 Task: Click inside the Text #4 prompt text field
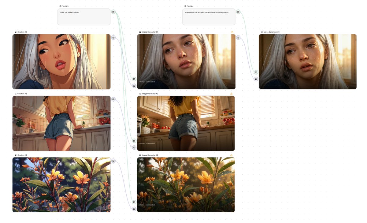click(208, 17)
